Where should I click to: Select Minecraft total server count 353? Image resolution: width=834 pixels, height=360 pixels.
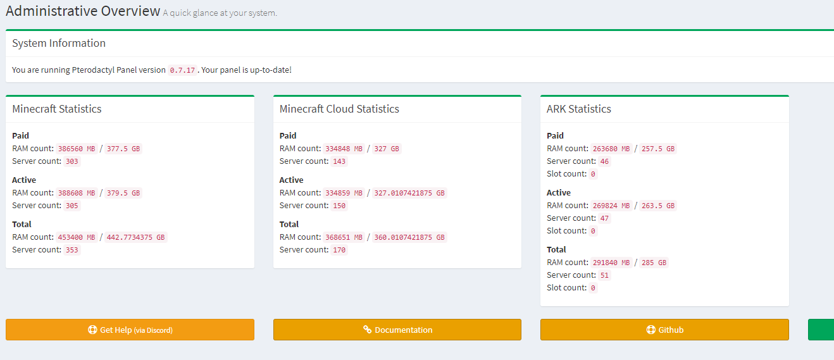click(x=72, y=250)
